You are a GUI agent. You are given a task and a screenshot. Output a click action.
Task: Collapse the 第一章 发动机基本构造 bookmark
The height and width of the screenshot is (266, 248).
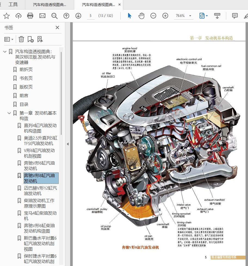[9, 113]
